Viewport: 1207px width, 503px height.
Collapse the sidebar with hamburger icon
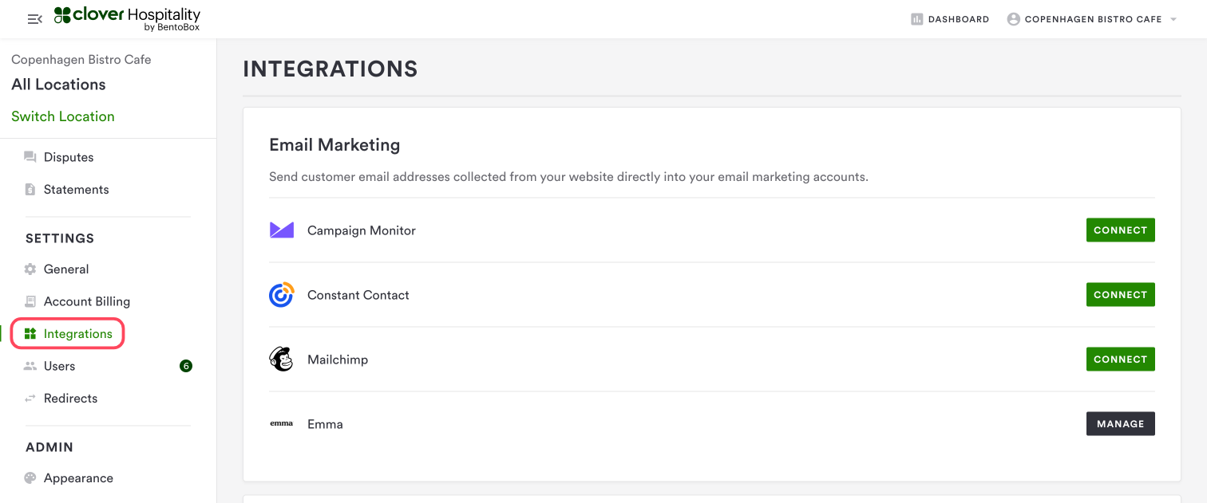pos(34,19)
